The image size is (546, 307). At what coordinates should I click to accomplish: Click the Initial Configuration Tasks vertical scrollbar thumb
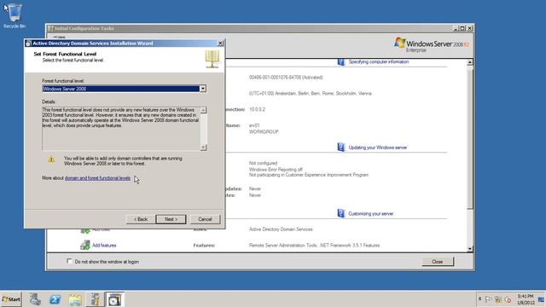[470, 137]
